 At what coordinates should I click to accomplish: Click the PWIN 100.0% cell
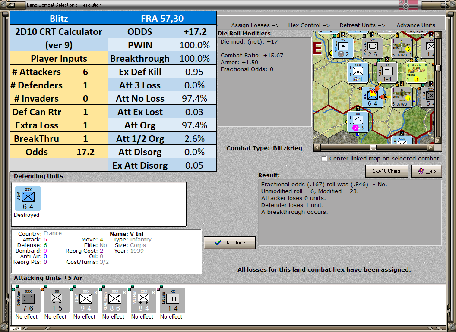pyautogui.click(x=194, y=45)
